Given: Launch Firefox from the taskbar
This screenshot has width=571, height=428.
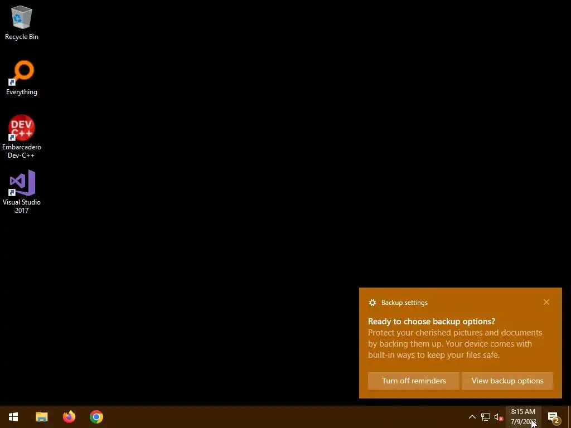Looking at the screenshot, I should pos(69,417).
